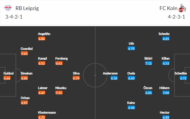Click Schmitz's 6.65 rating badge
This screenshot has height=119, width=190.
[166, 39]
